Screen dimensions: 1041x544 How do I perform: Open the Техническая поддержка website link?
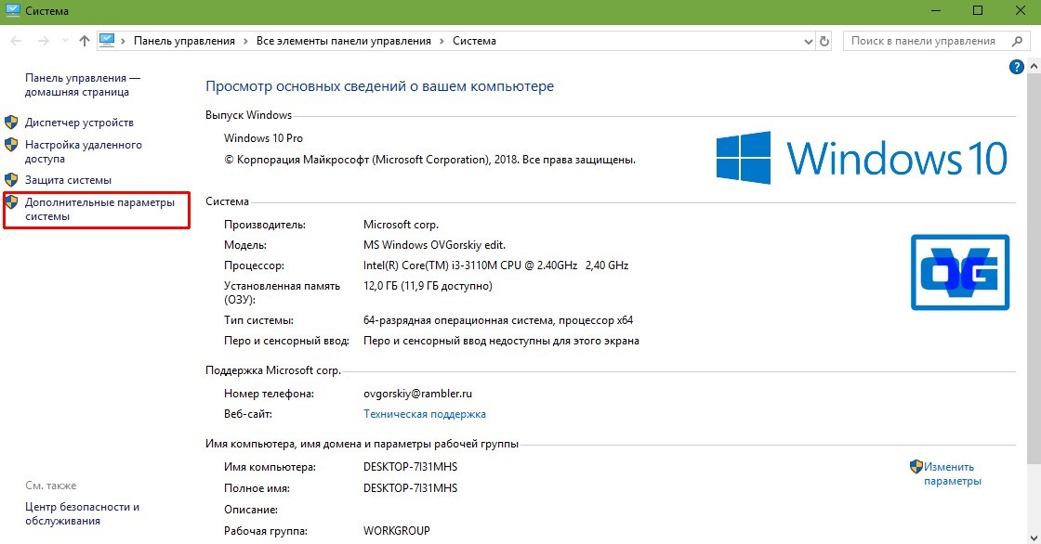[424, 414]
